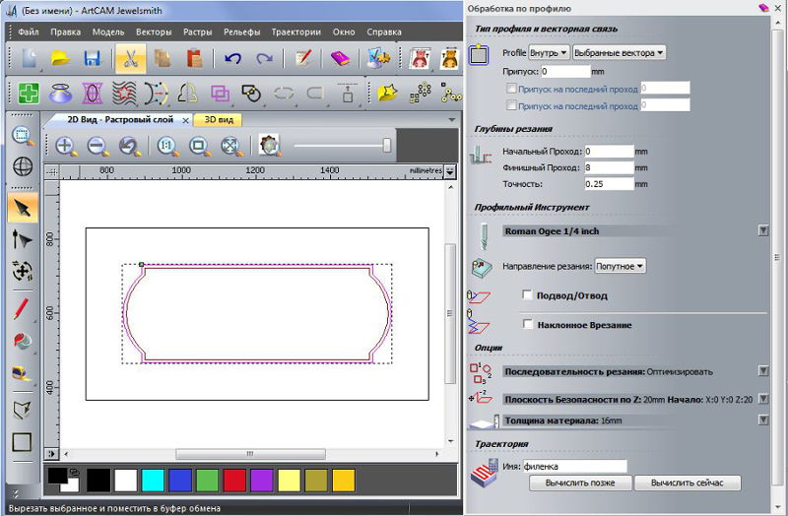The width and height of the screenshot is (788, 516).
Task: Open the Правка menu
Action: (65, 32)
